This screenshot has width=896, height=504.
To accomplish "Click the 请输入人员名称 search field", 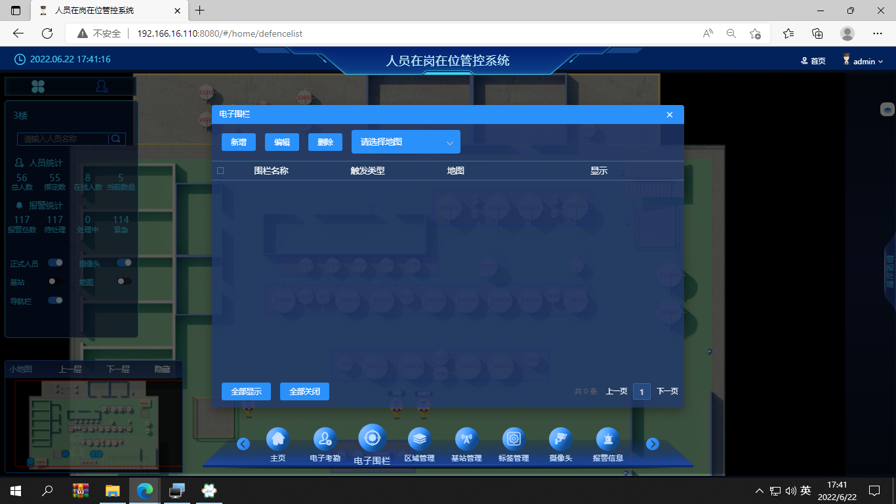I will (x=64, y=139).
